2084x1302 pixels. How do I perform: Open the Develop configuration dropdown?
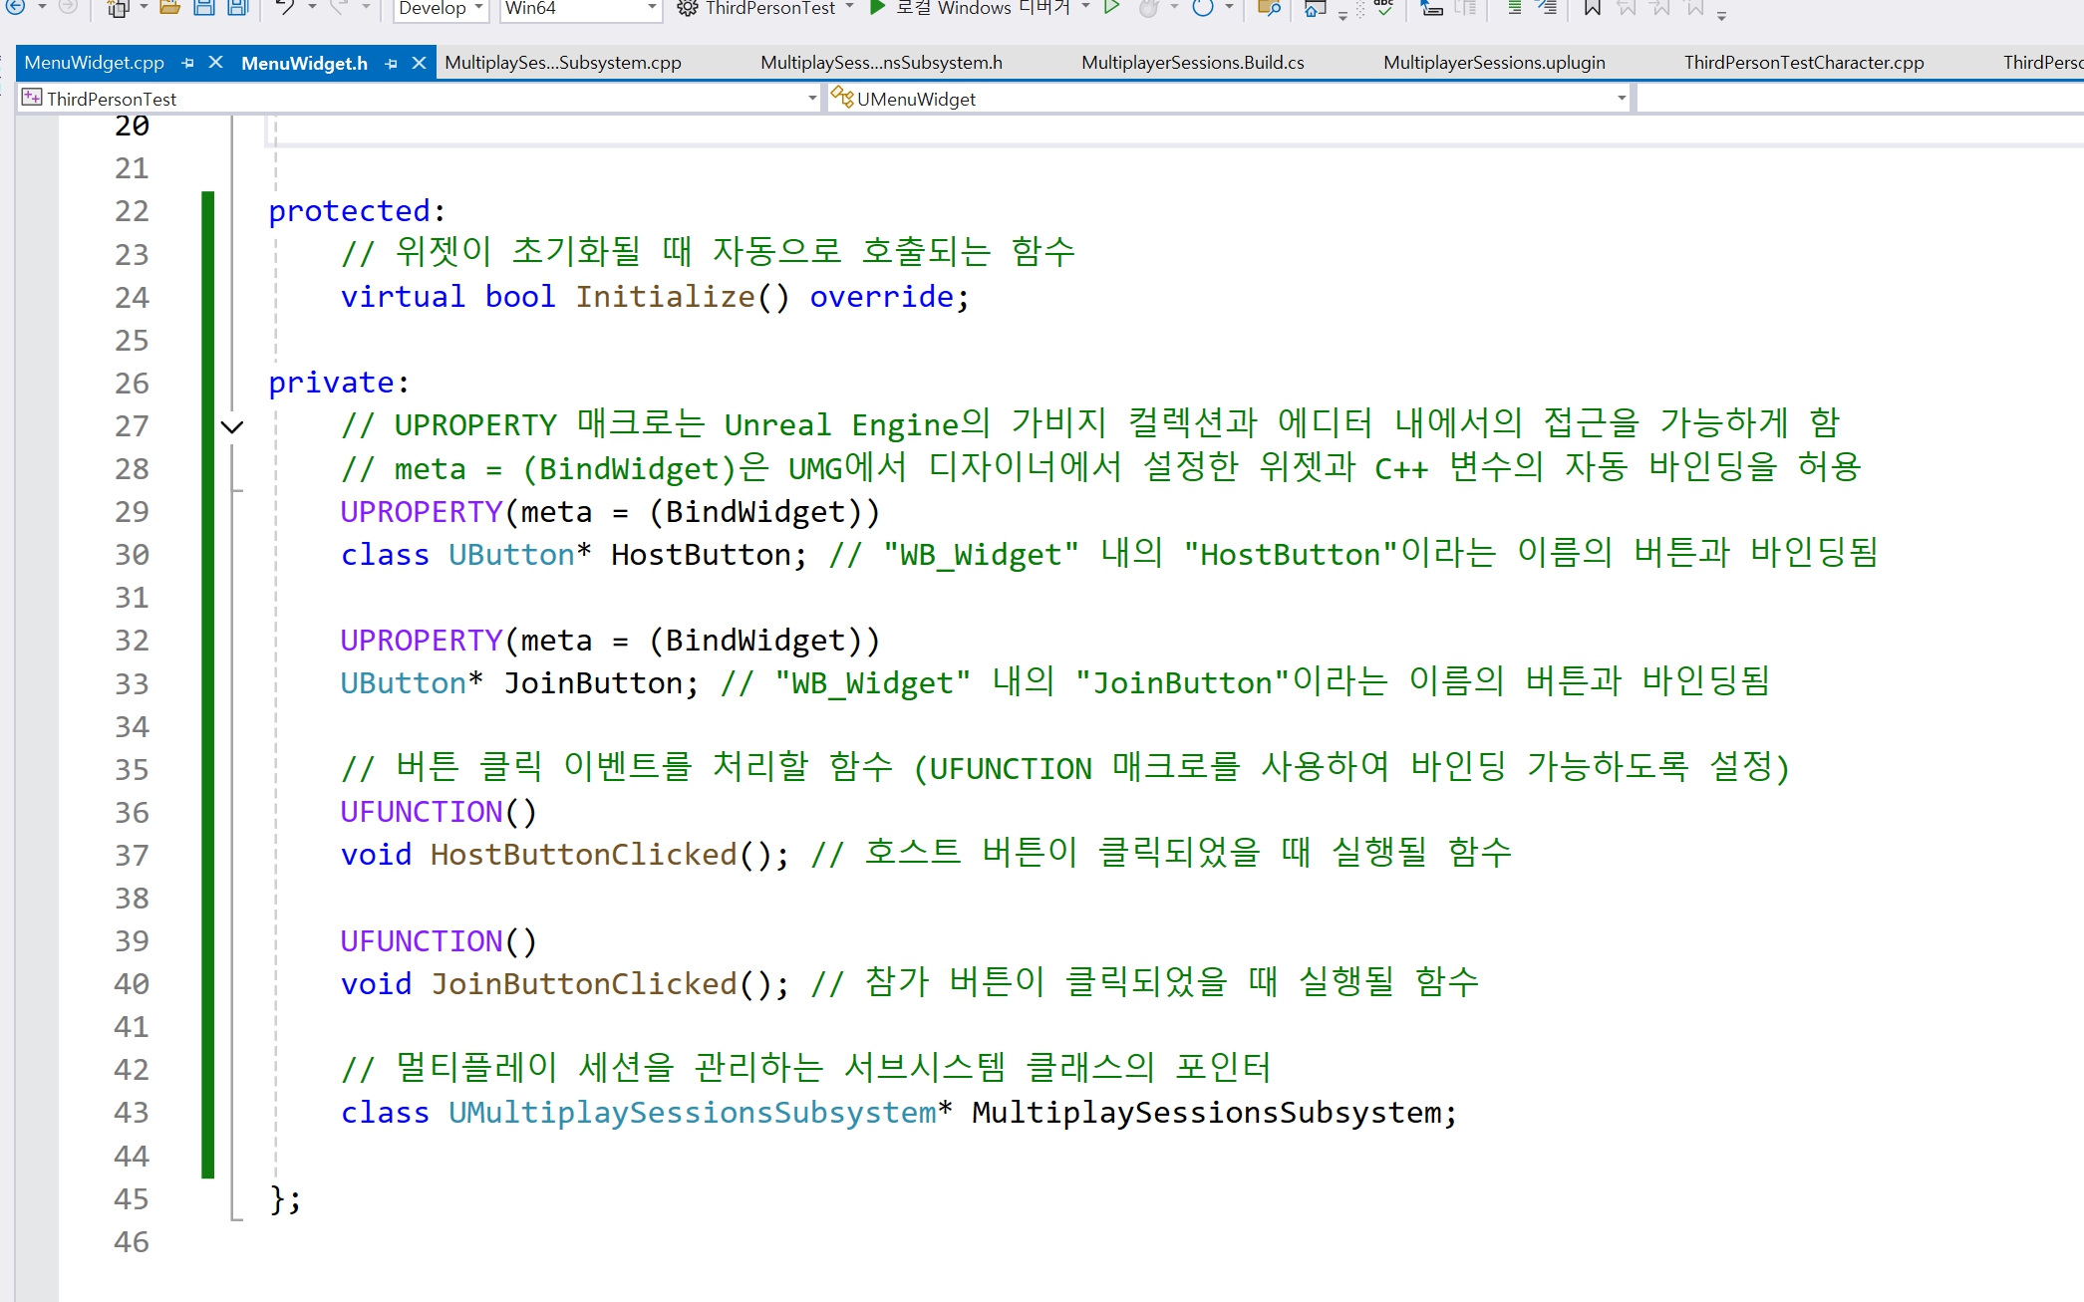point(440,8)
